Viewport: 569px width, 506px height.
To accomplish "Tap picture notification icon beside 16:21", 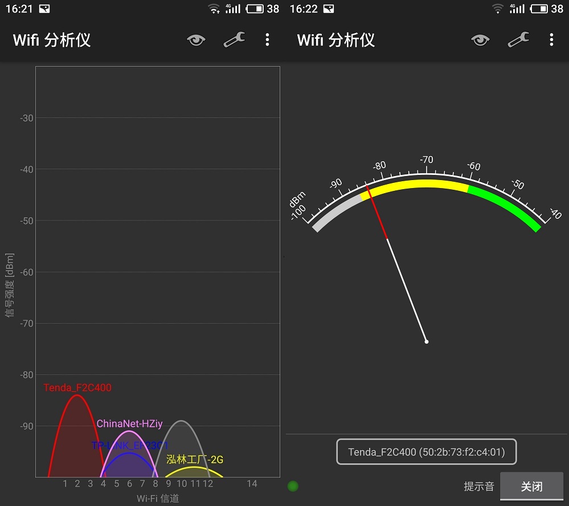I will click(x=44, y=9).
